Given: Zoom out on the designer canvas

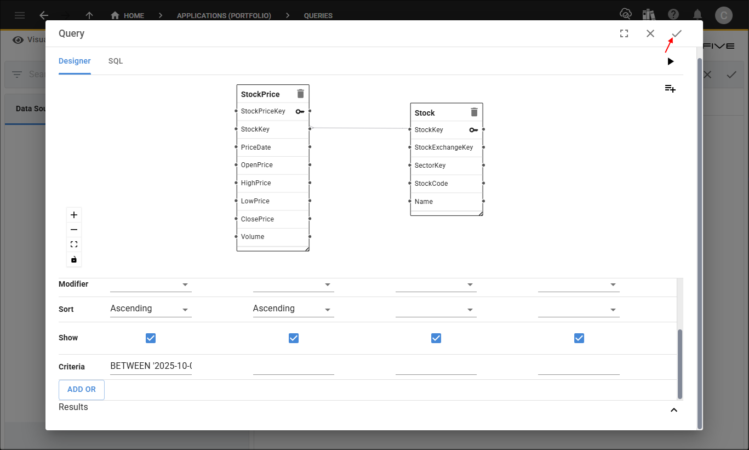Looking at the screenshot, I should (x=74, y=230).
